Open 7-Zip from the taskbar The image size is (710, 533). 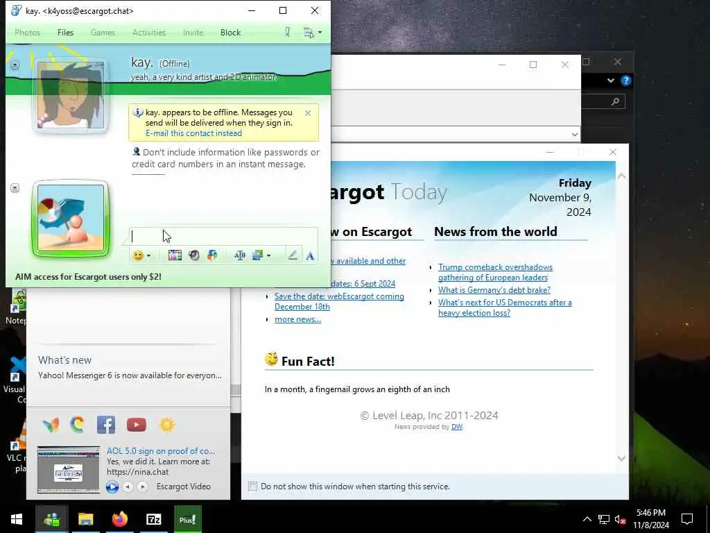point(153,519)
